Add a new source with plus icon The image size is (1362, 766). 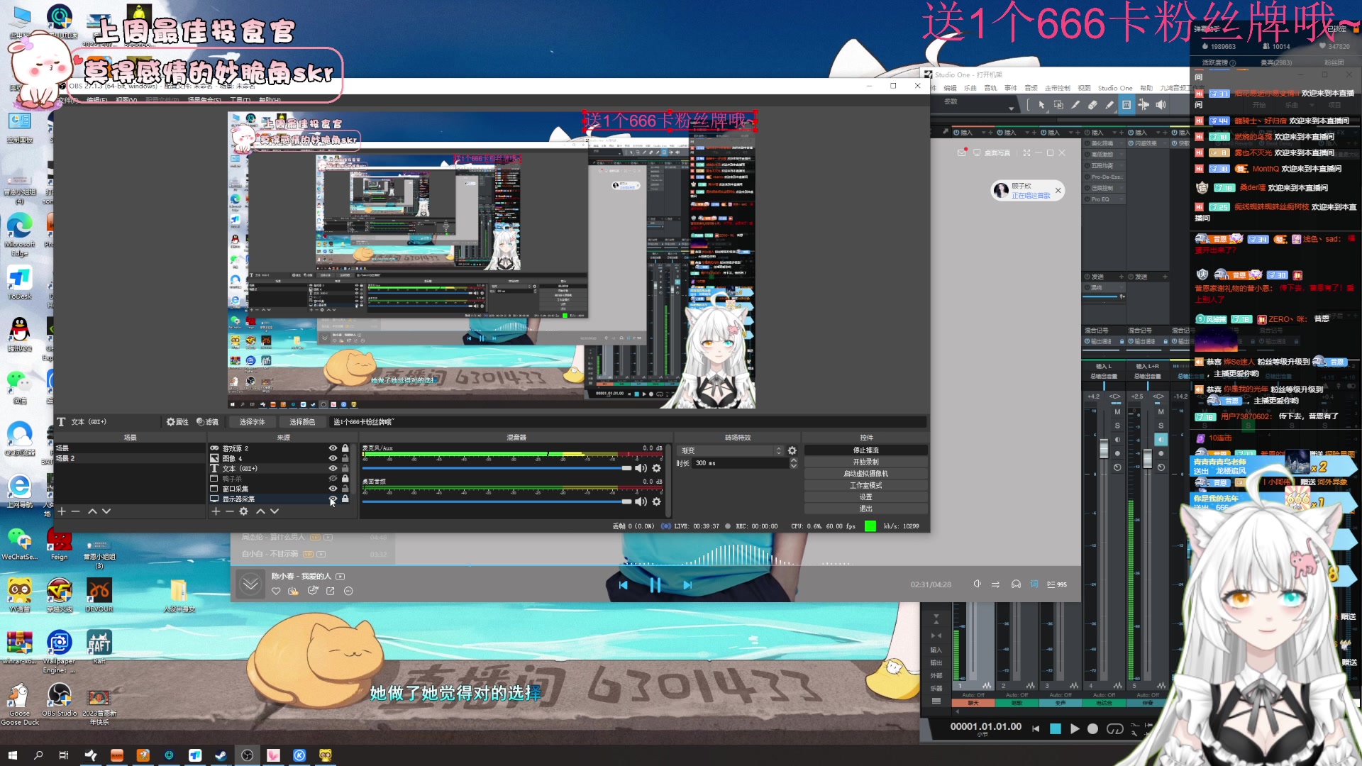pos(216,511)
